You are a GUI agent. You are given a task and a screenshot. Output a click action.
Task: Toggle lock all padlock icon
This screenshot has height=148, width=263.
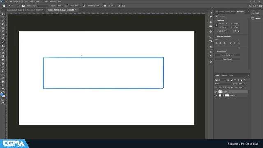[x=232, y=88]
